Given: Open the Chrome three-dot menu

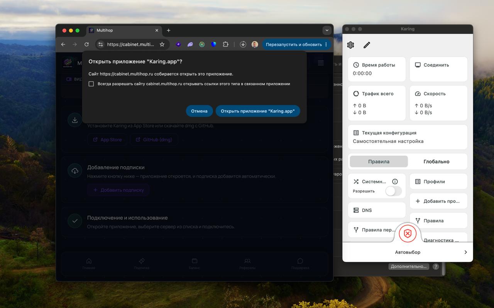Looking at the screenshot, I should [x=326, y=45].
